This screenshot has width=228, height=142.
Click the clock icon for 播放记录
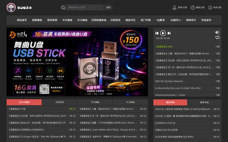193,7
